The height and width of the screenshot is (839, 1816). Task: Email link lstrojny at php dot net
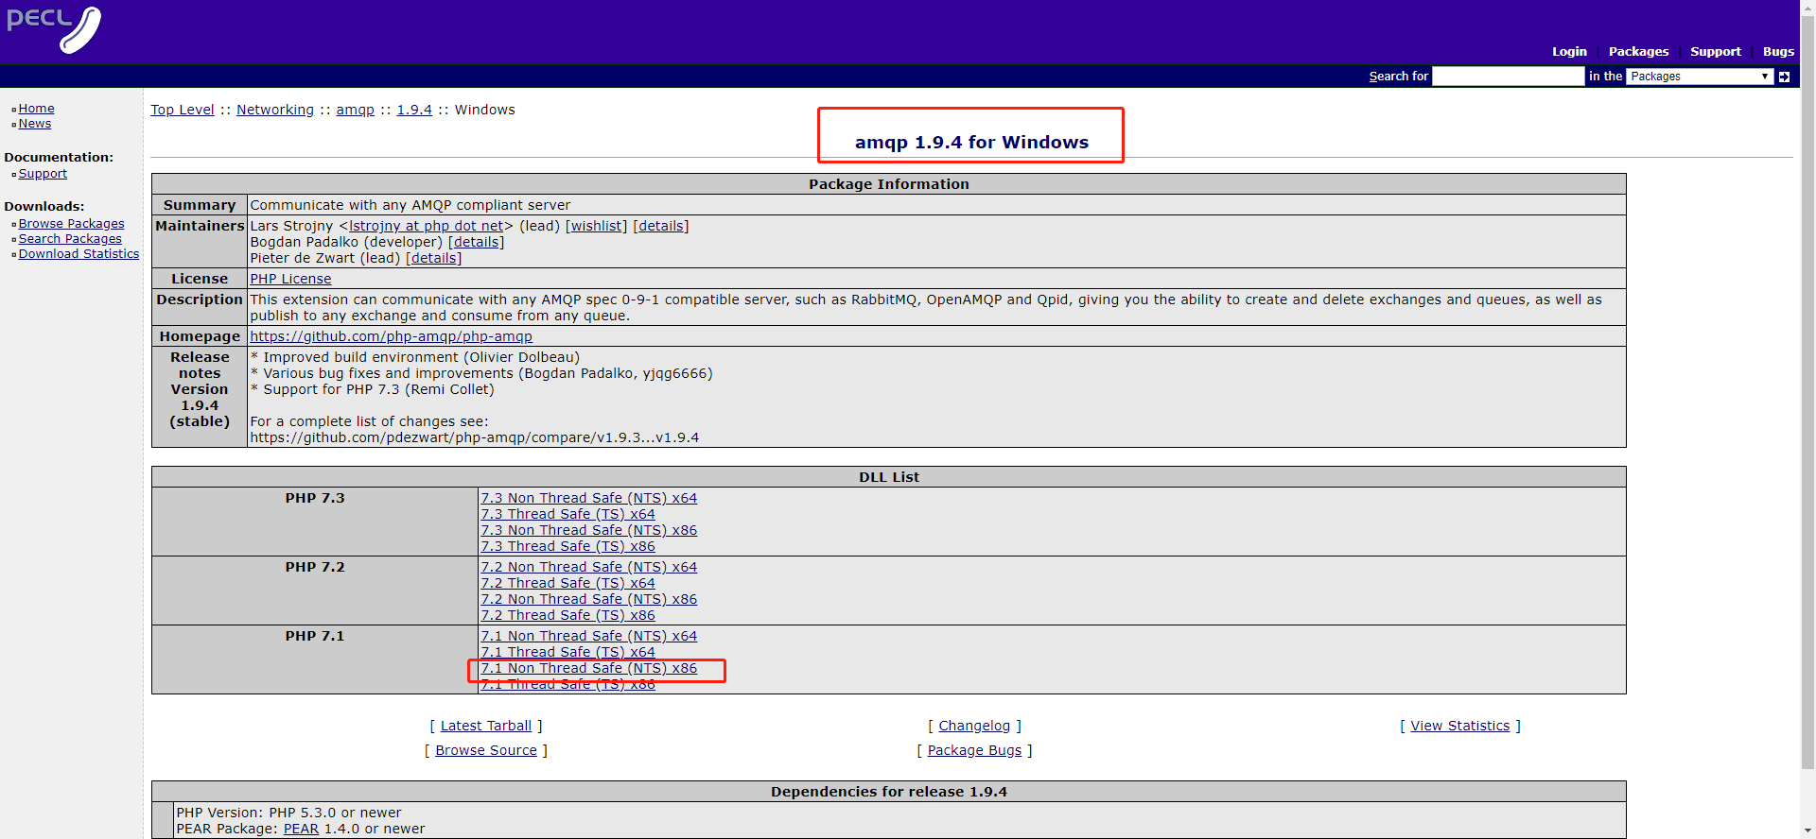[x=427, y=226]
